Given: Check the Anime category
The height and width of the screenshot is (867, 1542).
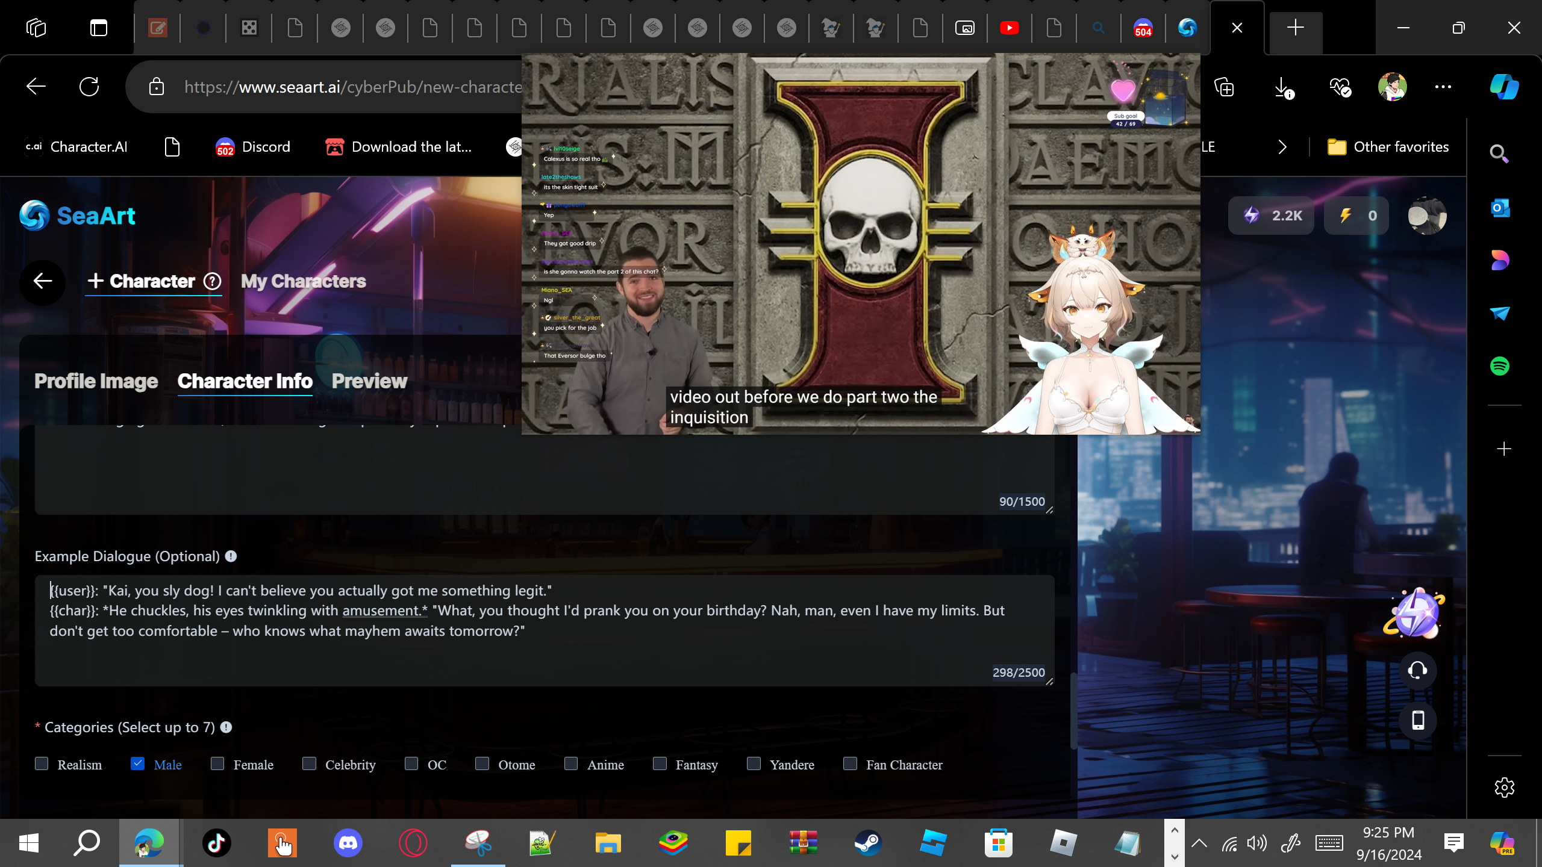Looking at the screenshot, I should click(571, 764).
